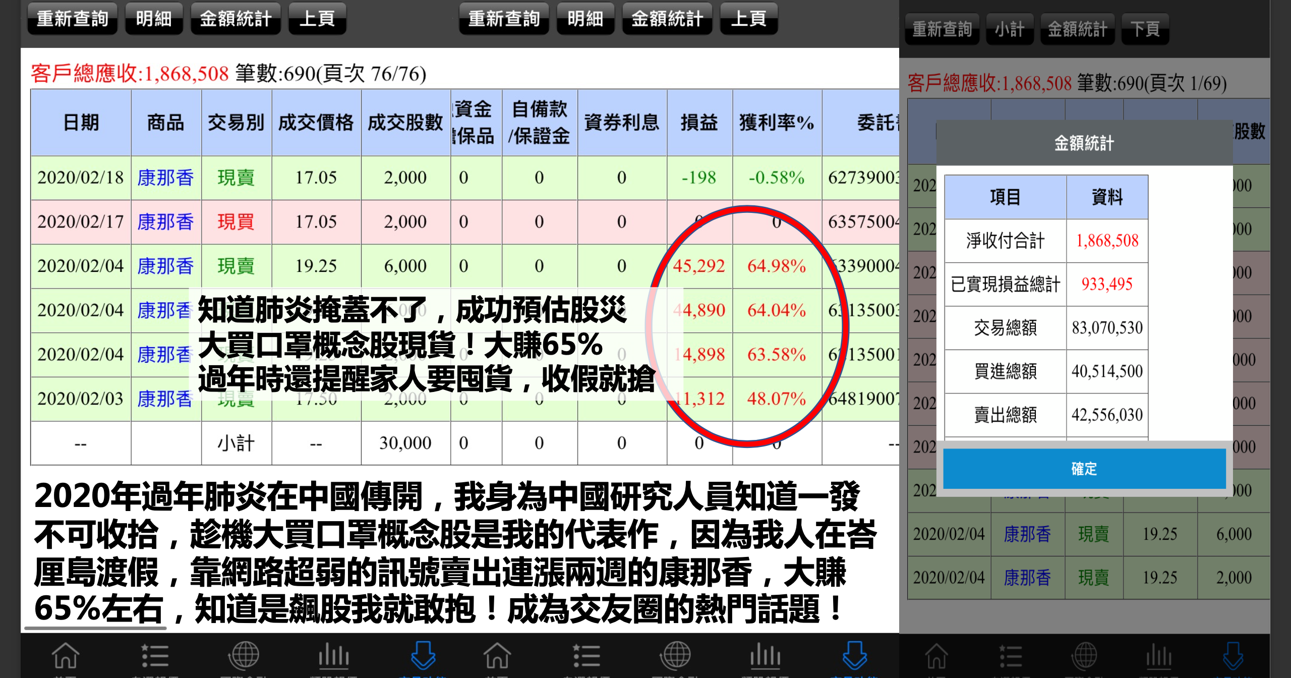The height and width of the screenshot is (678, 1291).
Task: Open 康那香 in the 2020/02/17 row
Action: pos(165,222)
